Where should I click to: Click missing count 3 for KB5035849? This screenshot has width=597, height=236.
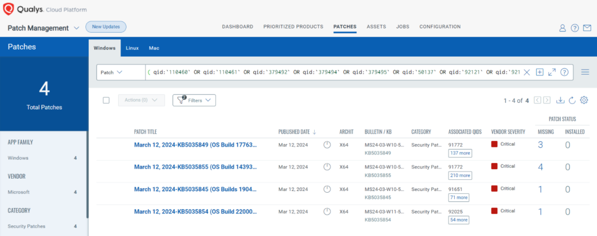coord(540,145)
